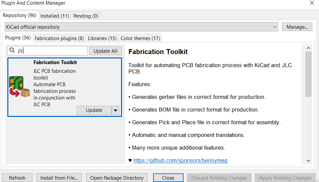Select the Fabrication Toolkit list entry title
The width and height of the screenshot is (319, 182).
pyautogui.click(x=55, y=62)
